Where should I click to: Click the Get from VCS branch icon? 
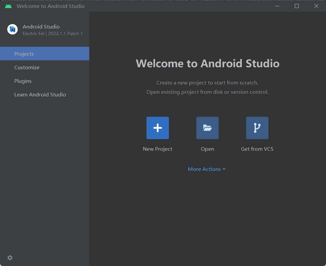(257, 128)
